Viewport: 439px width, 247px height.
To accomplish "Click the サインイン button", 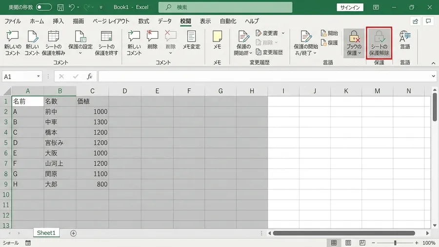I will (x=350, y=7).
